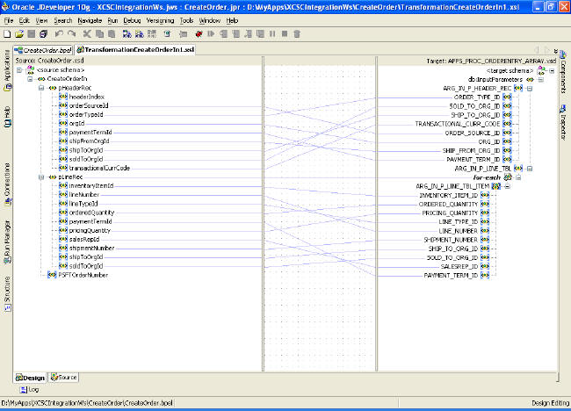This screenshot has width=571, height=411.
Task: Open the Versioning menu
Action: [x=159, y=19]
